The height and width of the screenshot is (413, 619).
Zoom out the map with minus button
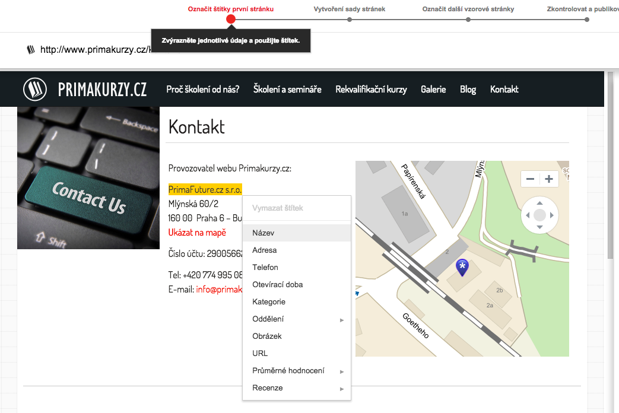pyautogui.click(x=530, y=179)
